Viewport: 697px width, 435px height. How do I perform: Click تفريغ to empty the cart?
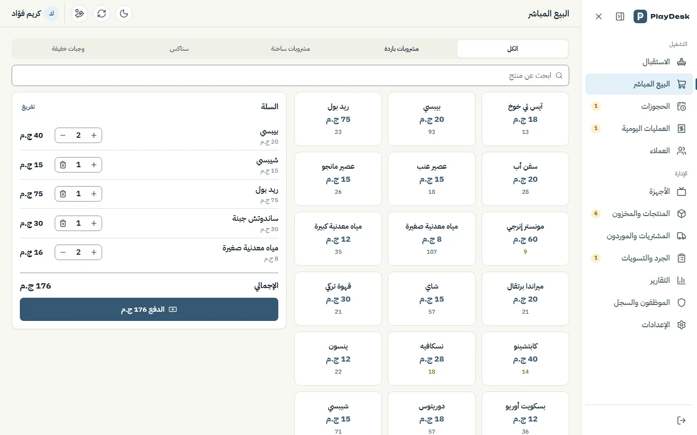tap(29, 107)
